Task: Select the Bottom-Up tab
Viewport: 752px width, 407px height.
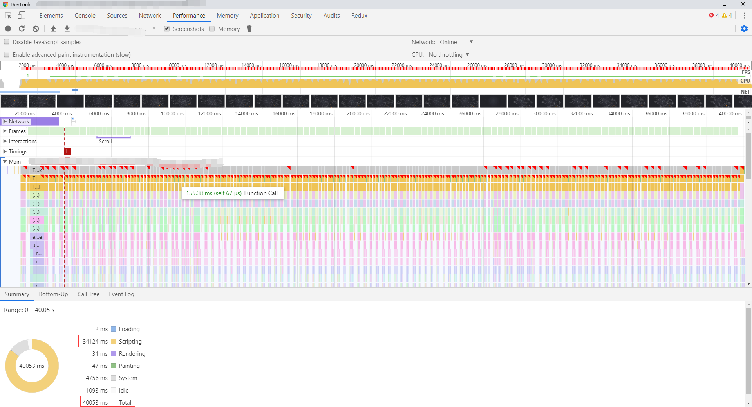Action: [x=53, y=294]
